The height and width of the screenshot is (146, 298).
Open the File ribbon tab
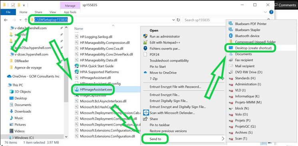click(8, 12)
